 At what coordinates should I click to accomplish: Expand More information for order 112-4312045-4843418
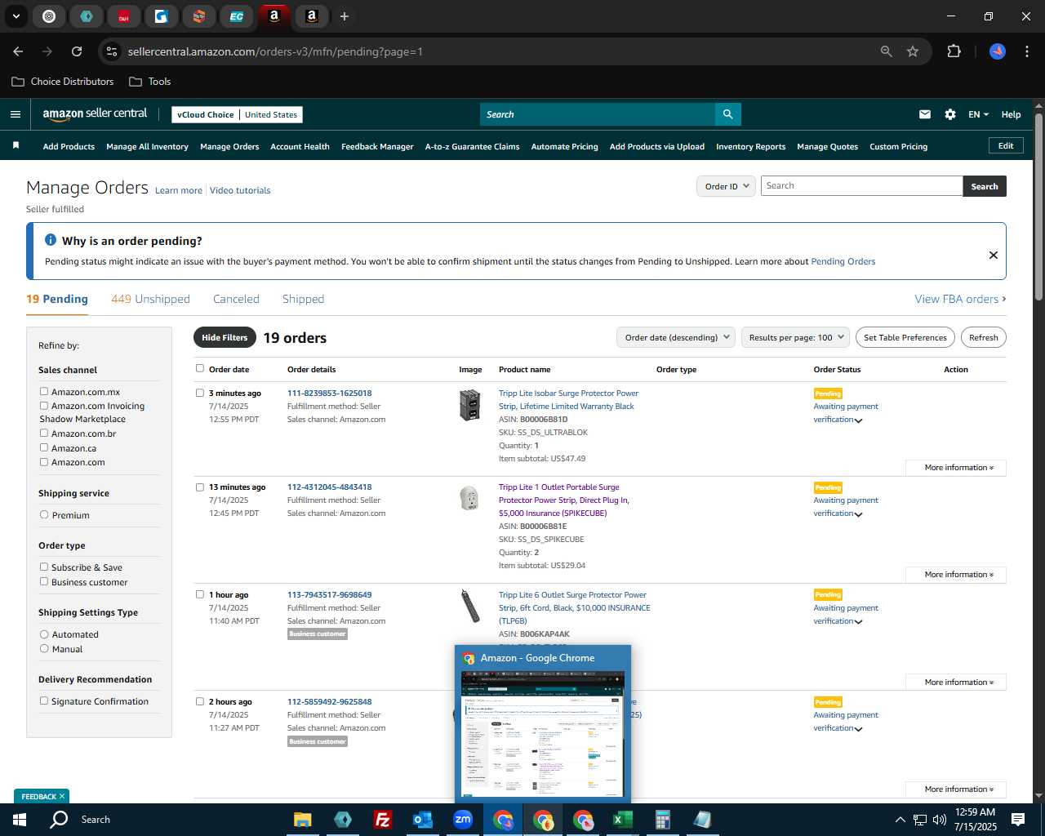pos(956,575)
